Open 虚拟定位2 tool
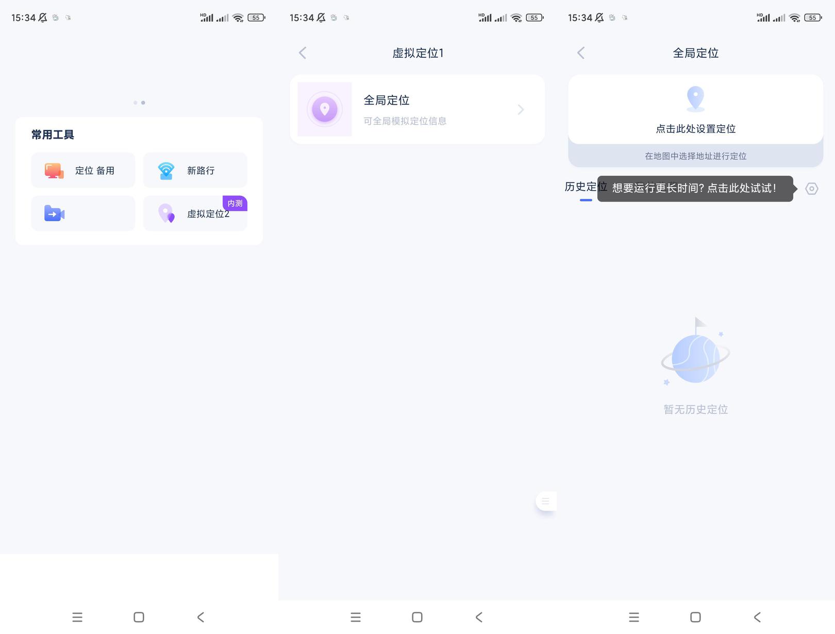 [x=195, y=213]
